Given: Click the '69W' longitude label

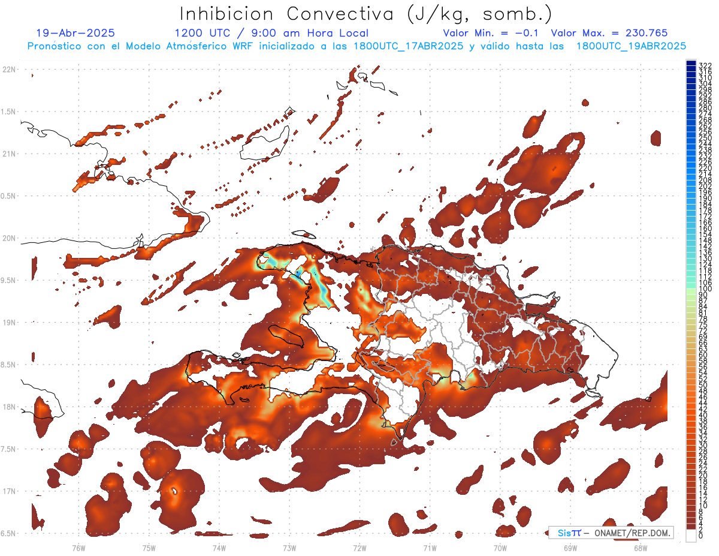Looking at the screenshot, I should click(570, 548).
